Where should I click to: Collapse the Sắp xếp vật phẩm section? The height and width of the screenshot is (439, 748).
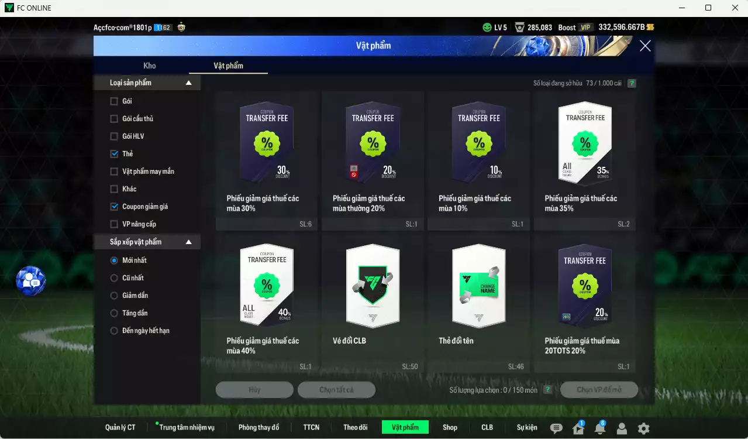(x=188, y=242)
